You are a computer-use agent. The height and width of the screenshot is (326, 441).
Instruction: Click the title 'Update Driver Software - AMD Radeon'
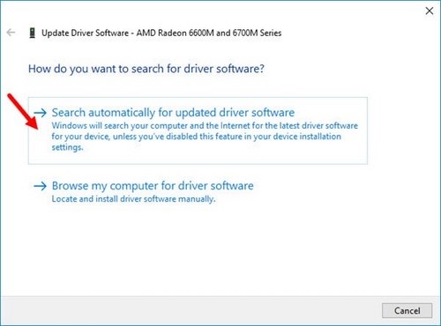pos(161,33)
